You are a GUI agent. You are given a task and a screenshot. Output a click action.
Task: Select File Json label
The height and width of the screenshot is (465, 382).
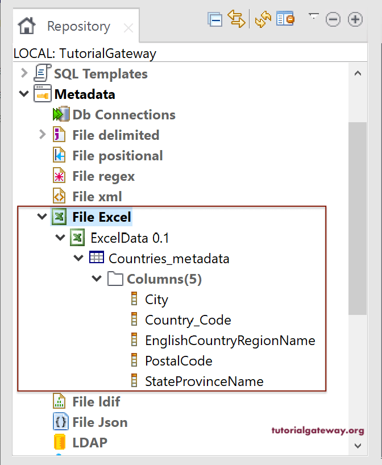point(100,422)
